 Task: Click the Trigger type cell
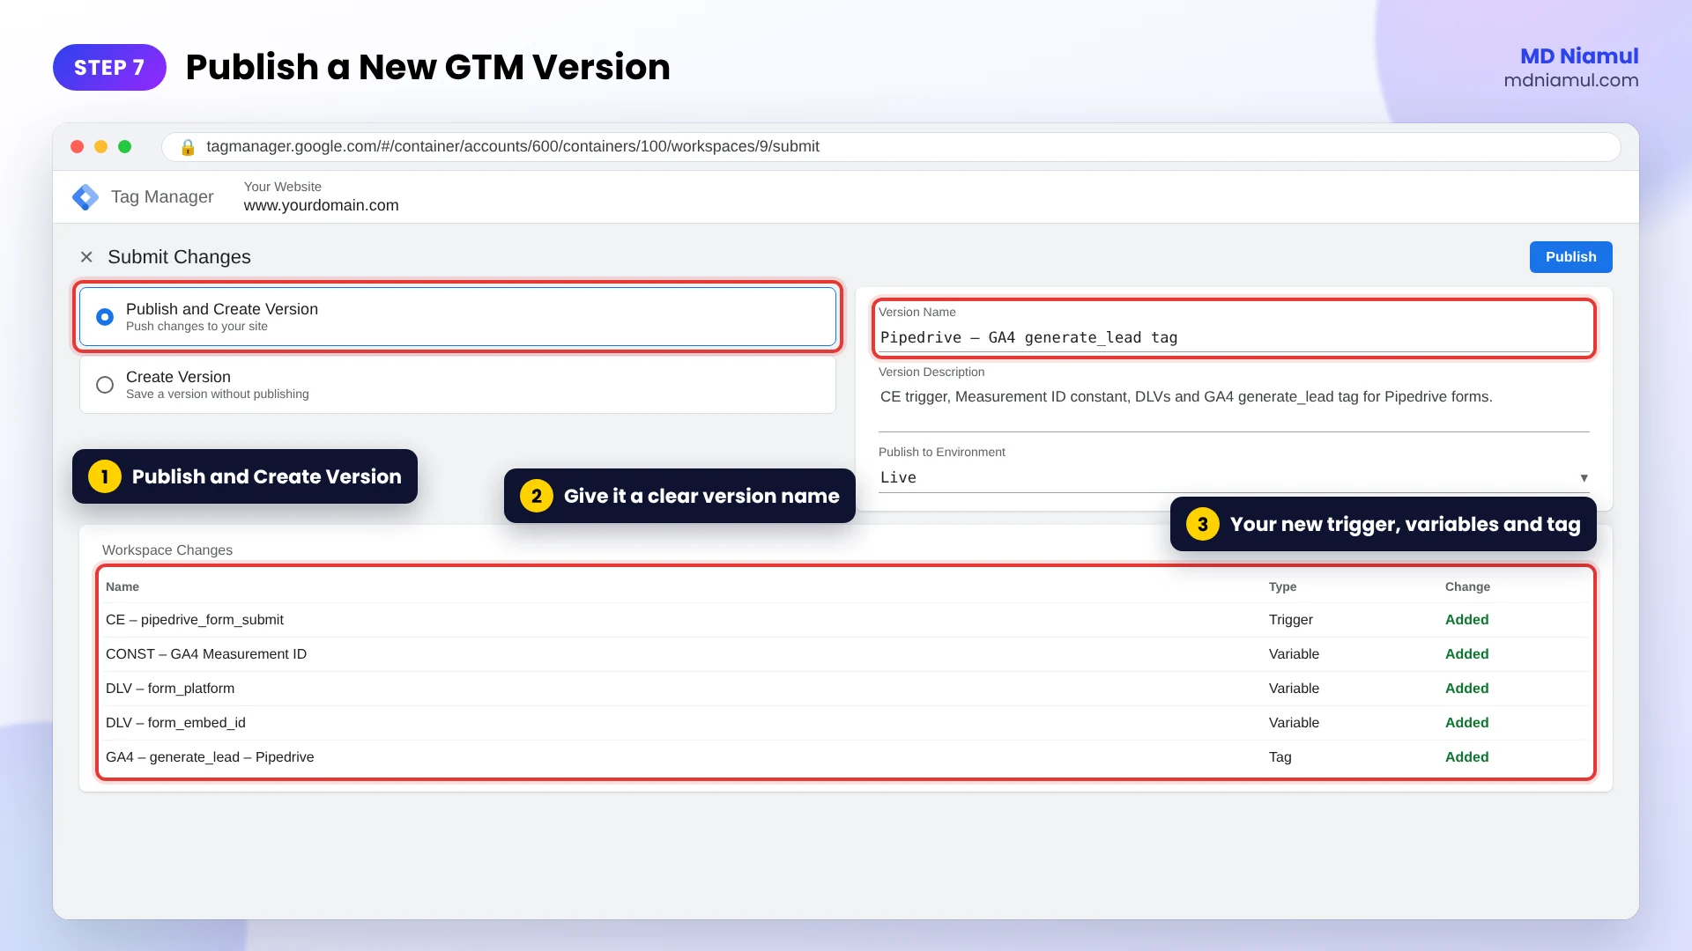tap(1291, 620)
